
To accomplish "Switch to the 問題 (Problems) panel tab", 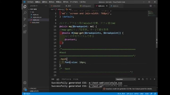I will [53, 79].
